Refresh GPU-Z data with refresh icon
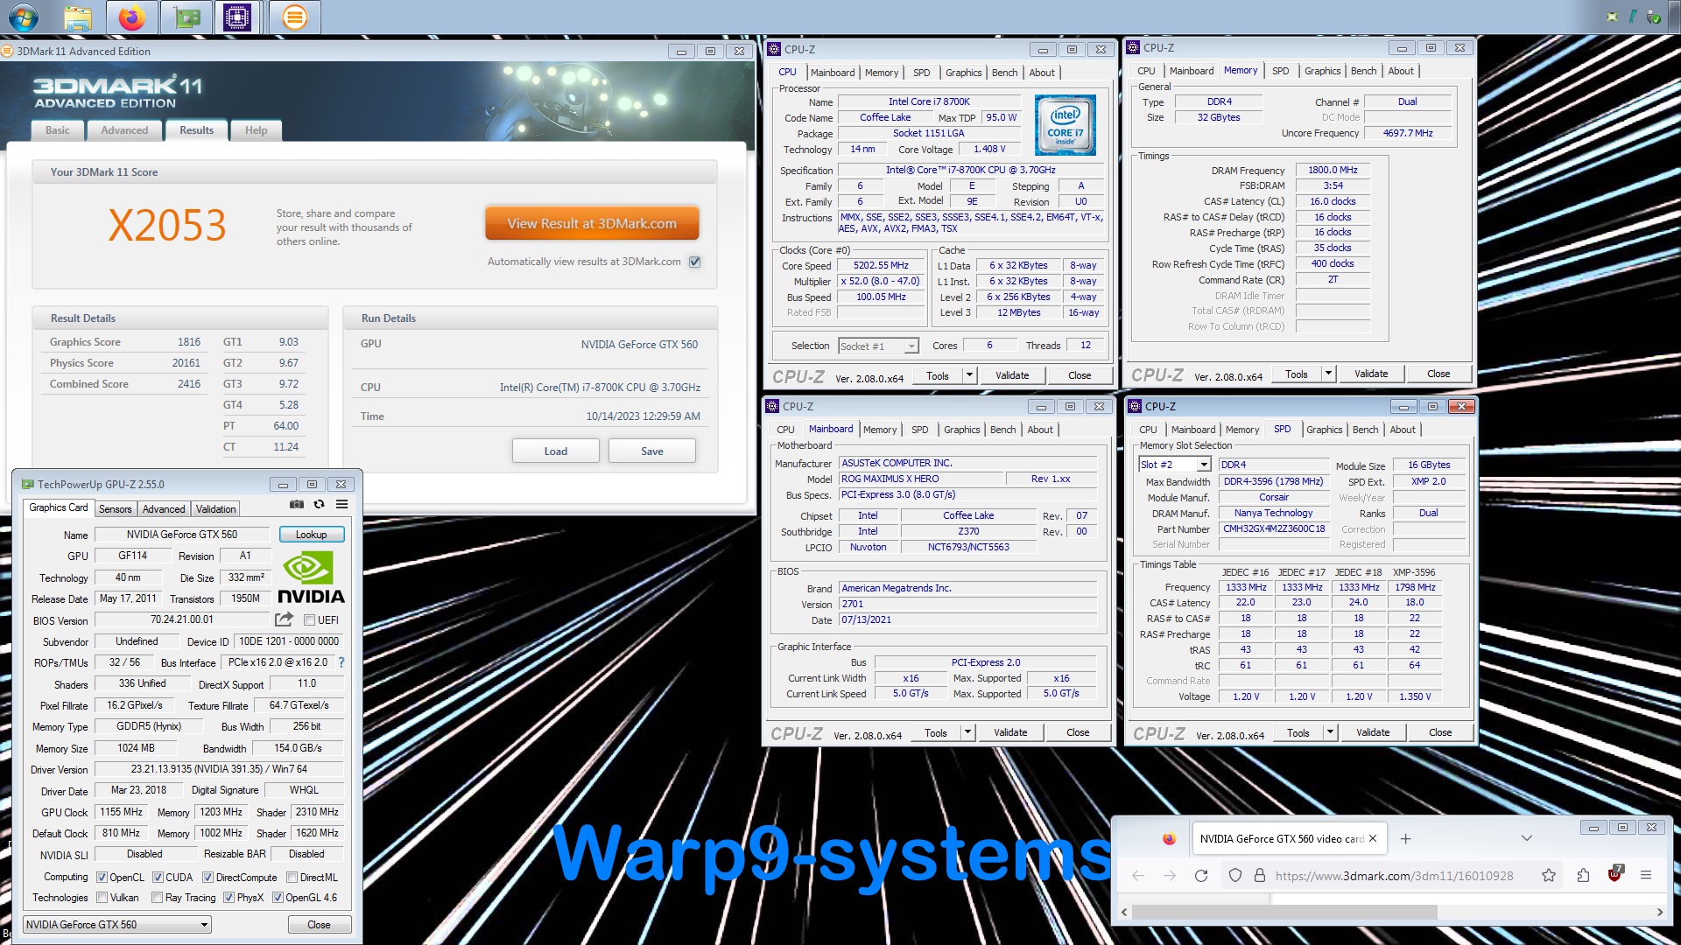Screen dimensions: 1681x945 coord(320,504)
